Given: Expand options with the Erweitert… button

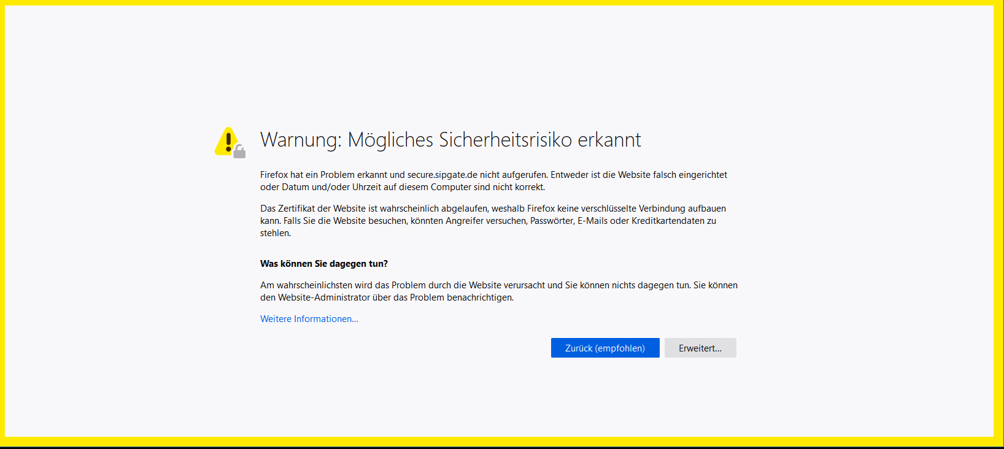Looking at the screenshot, I should 700,348.
